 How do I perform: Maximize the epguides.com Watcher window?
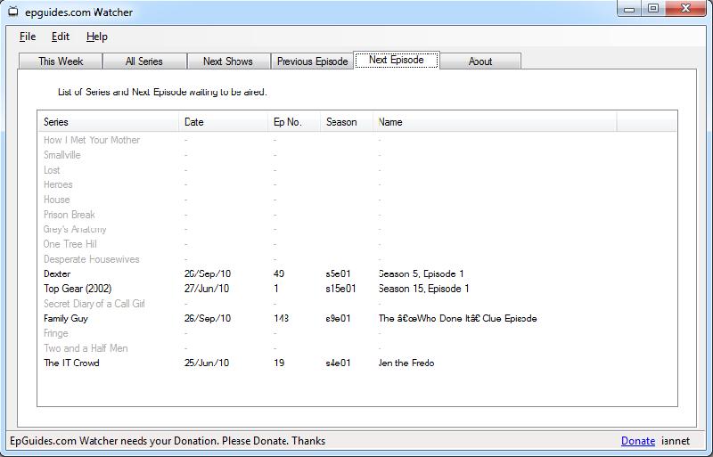653,9
